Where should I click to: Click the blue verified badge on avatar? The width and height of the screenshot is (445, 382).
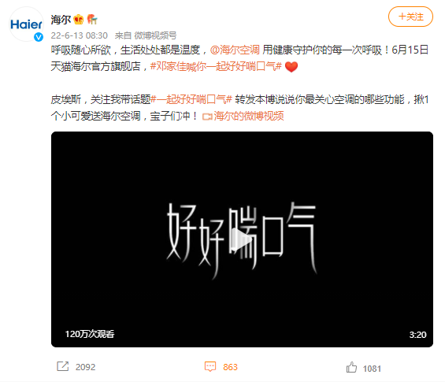(39, 37)
